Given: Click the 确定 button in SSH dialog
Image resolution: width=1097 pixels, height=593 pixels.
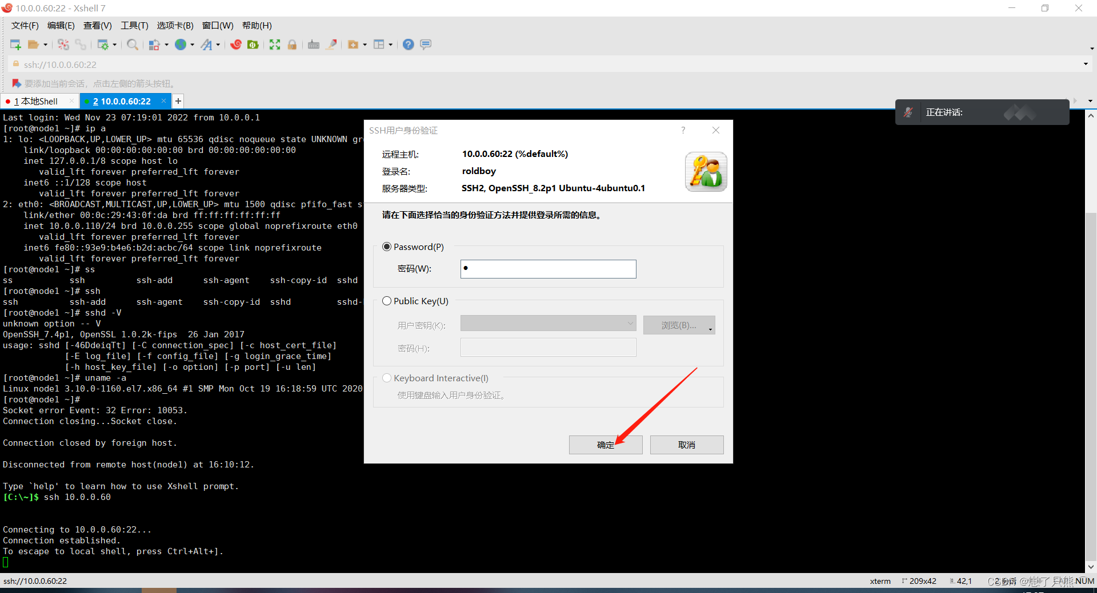Looking at the screenshot, I should click(606, 445).
